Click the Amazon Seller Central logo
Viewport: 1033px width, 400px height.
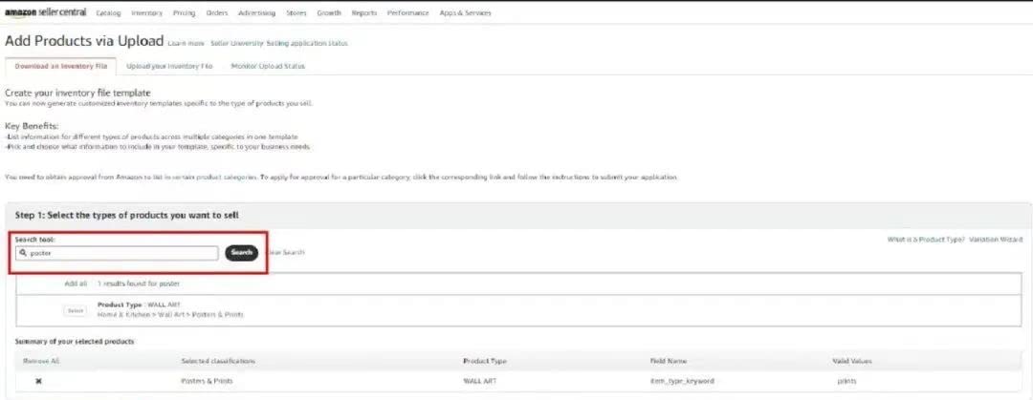pyautogui.click(x=47, y=13)
